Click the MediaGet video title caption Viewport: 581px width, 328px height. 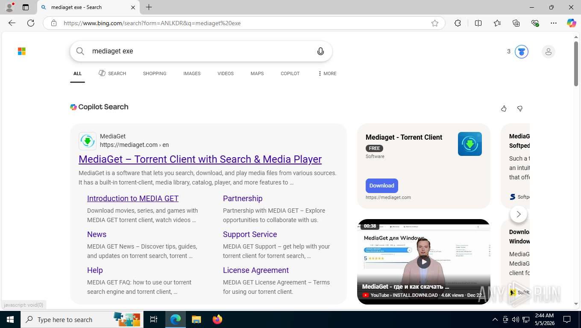pos(405,287)
